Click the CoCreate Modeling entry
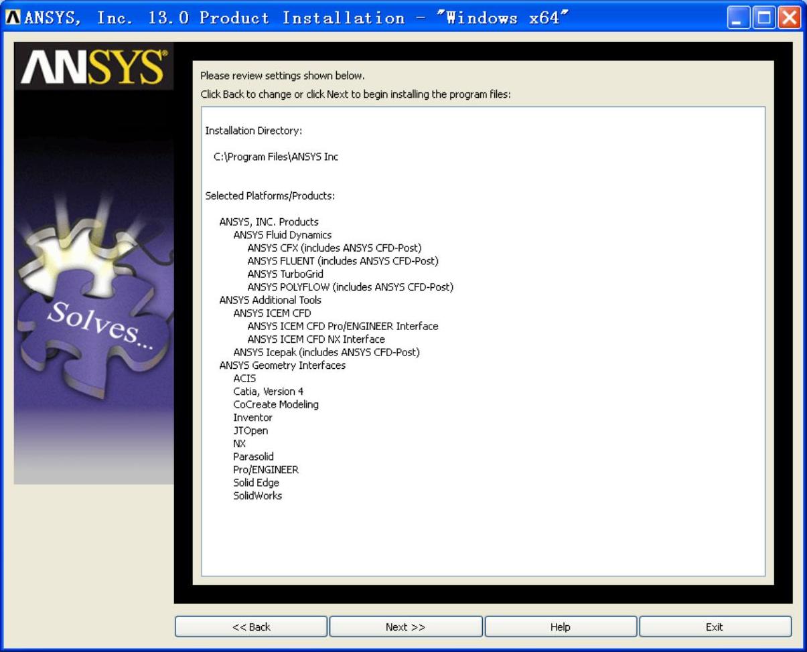The image size is (807, 652). pos(276,404)
